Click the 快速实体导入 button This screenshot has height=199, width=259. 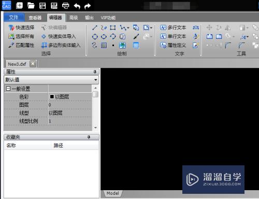pyautogui.click(x=59, y=36)
